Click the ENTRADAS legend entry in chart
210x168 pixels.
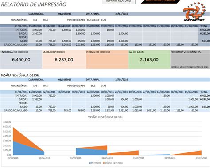[95, 163]
